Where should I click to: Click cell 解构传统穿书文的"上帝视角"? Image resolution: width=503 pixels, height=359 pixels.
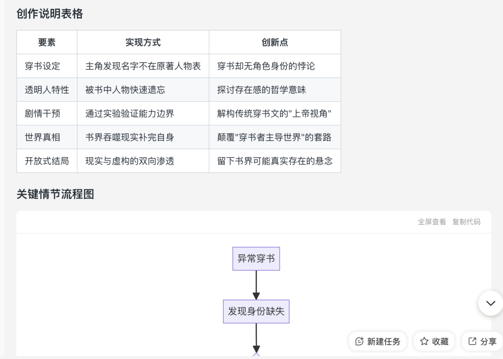pos(275,114)
